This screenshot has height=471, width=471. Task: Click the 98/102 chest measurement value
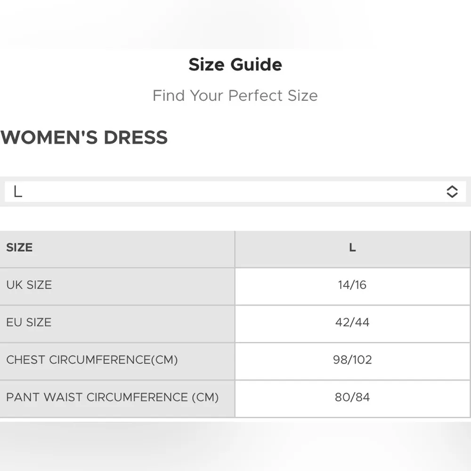click(352, 360)
